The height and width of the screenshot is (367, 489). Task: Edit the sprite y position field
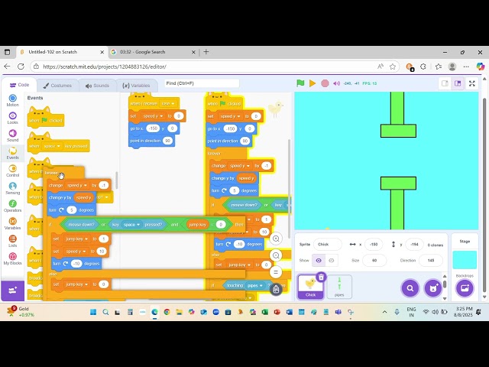click(x=414, y=245)
